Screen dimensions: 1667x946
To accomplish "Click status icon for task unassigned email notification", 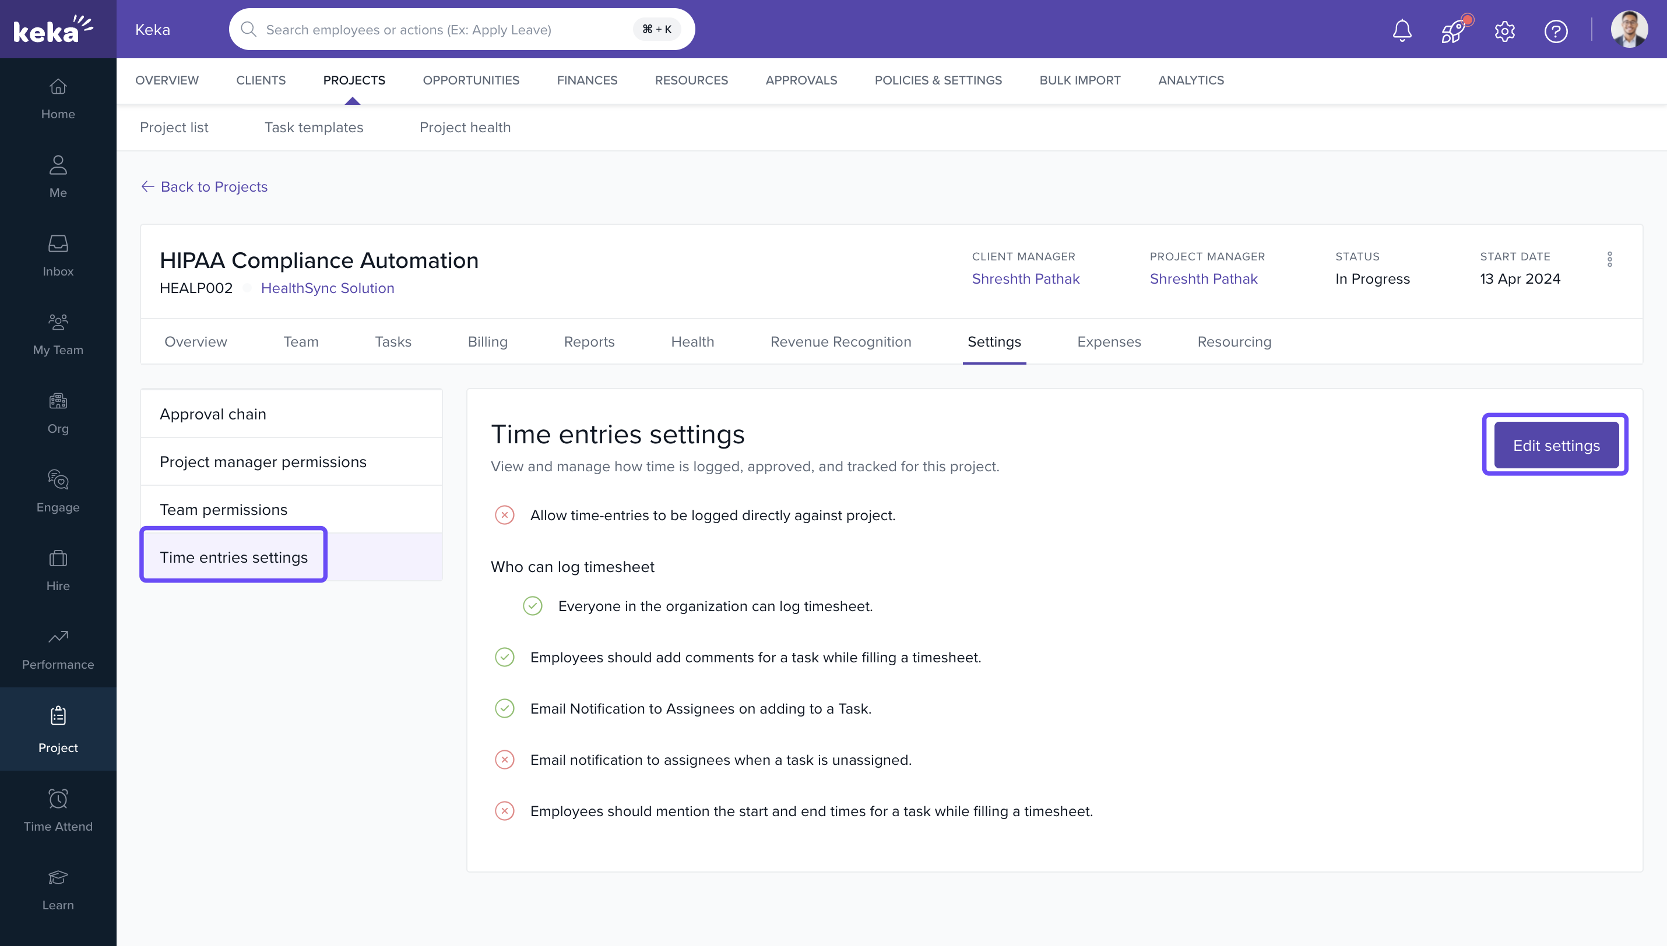I will click(x=504, y=760).
